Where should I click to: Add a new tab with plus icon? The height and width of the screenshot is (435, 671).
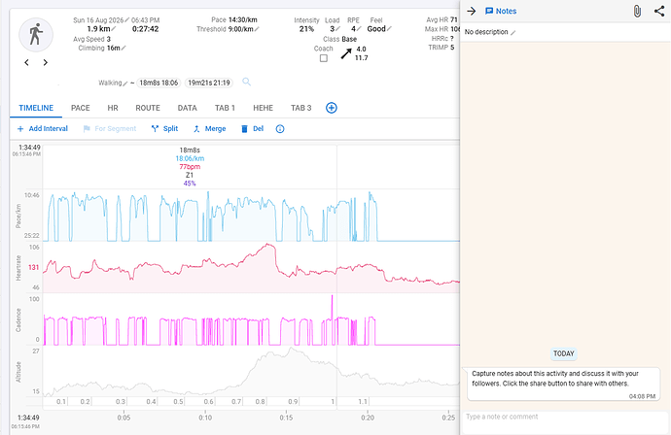332,108
